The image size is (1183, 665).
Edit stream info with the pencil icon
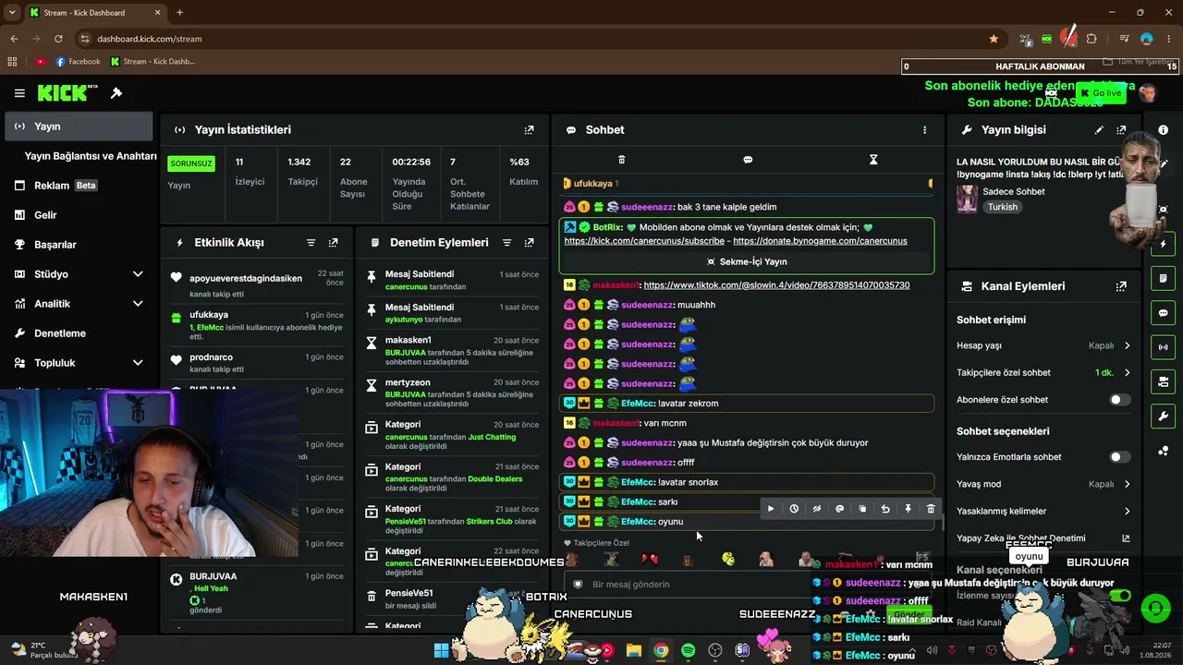pyautogui.click(x=1099, y=130)
